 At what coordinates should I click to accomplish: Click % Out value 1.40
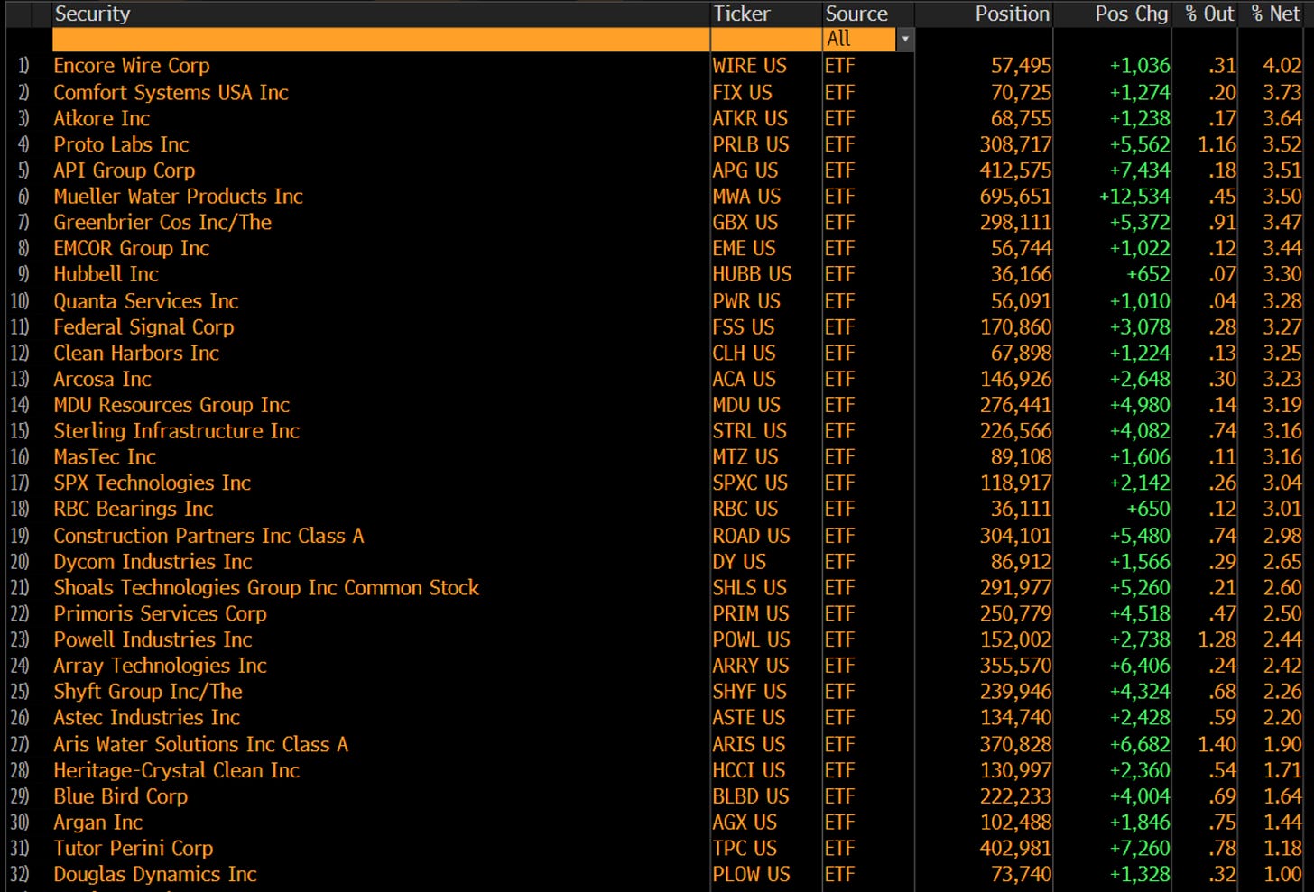(x=1217, y=745)
